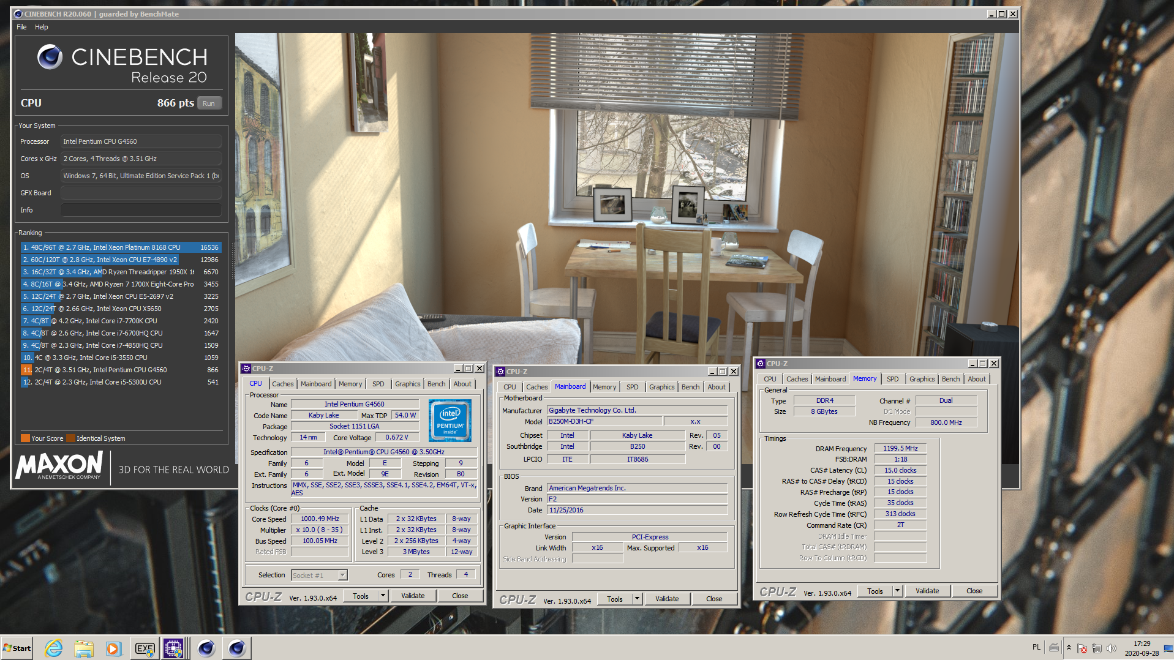Select ranking row Intel Pentium G4560
Screen dimensions: 1174x660
coord(121,370)
